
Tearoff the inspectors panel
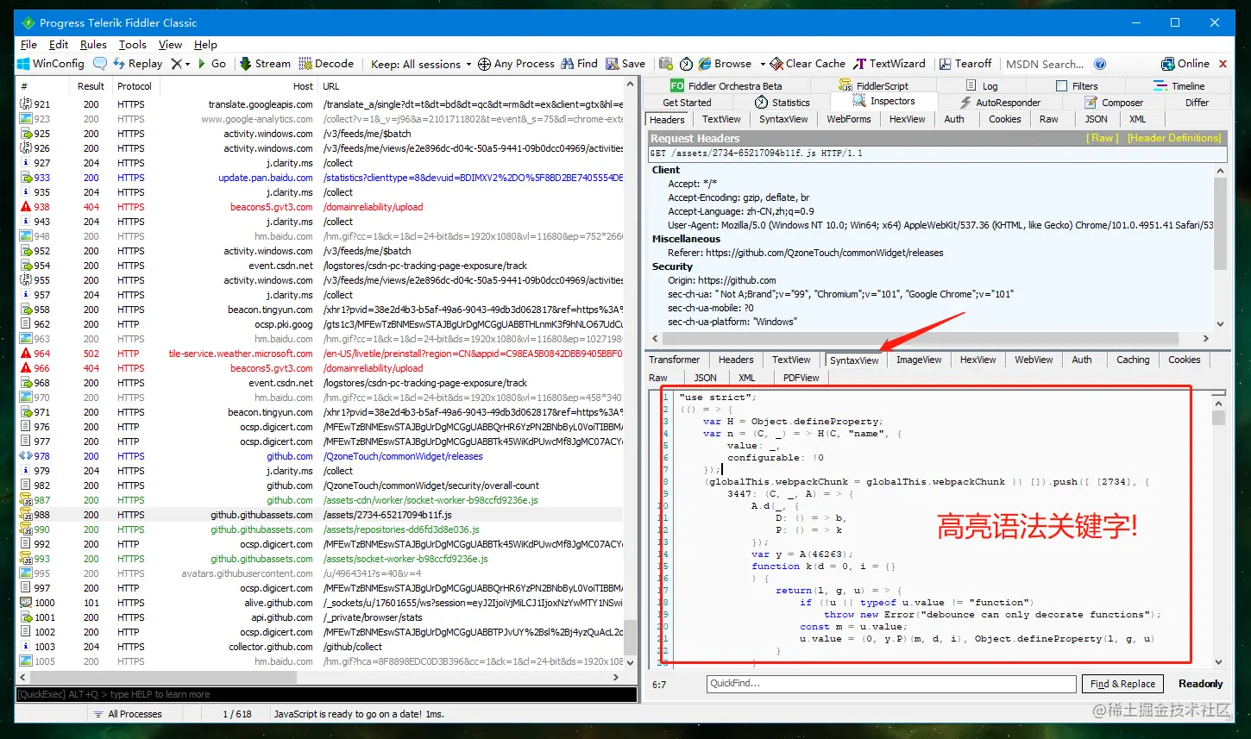pos(965,64)
